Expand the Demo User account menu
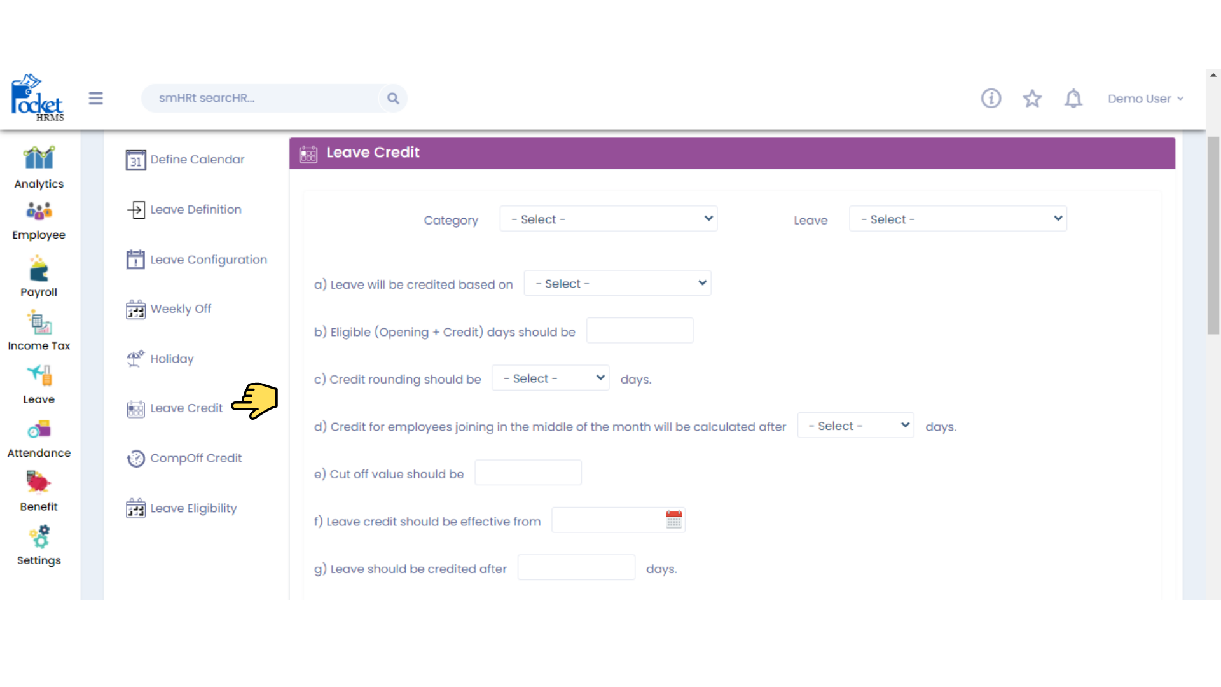This screenshot has height=687, width=1221. coord(1145,99)
